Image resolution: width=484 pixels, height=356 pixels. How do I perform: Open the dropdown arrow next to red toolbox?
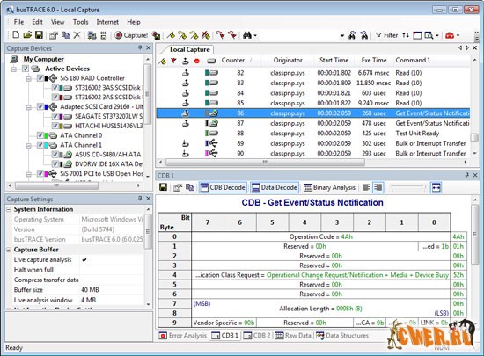[458, 35]
